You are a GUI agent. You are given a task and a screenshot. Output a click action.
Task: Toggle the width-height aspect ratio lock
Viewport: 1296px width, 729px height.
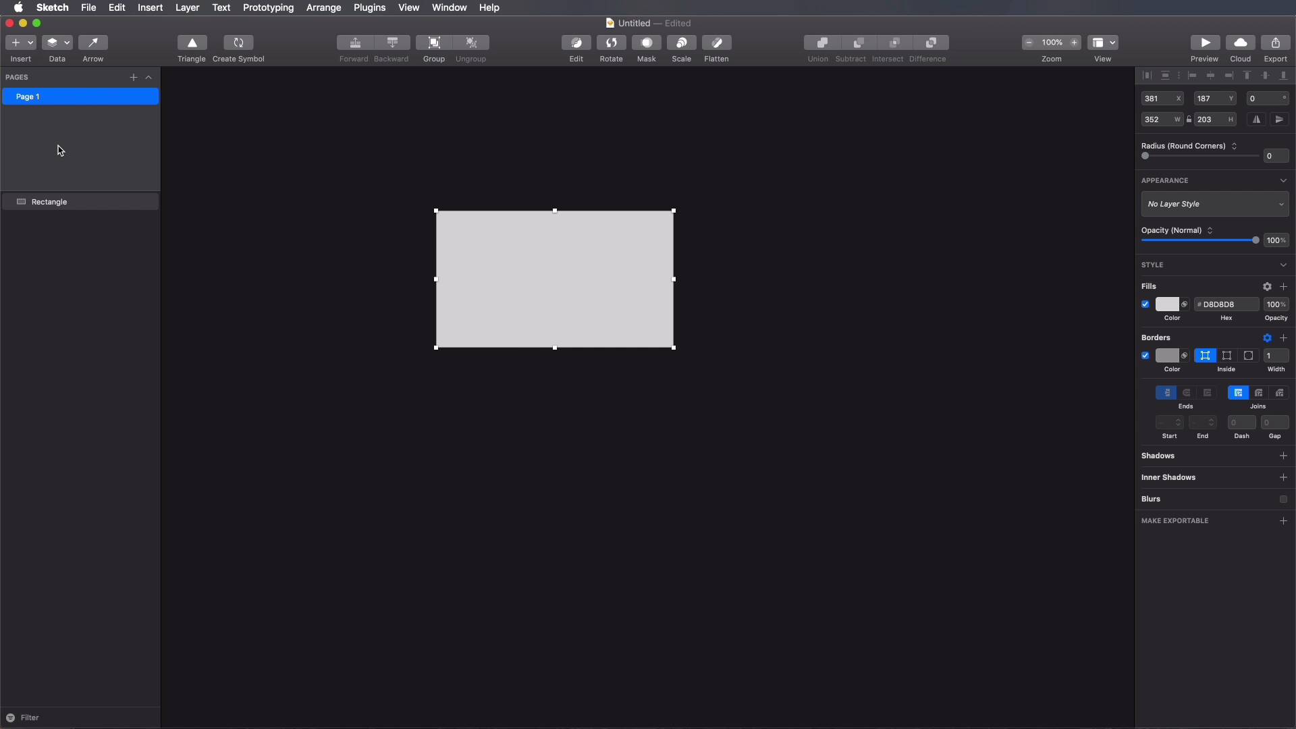tap(1189, 119)
